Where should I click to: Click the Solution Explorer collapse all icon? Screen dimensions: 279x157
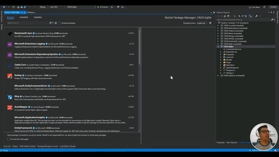click(x=242, y=16)
